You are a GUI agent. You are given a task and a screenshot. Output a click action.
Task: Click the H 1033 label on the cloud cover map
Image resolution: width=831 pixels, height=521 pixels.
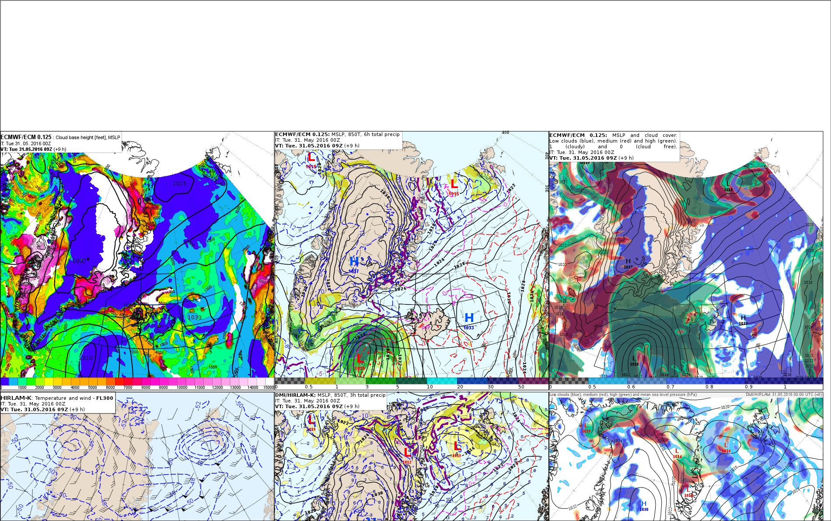pyautogui.click(x=743, y=320)
